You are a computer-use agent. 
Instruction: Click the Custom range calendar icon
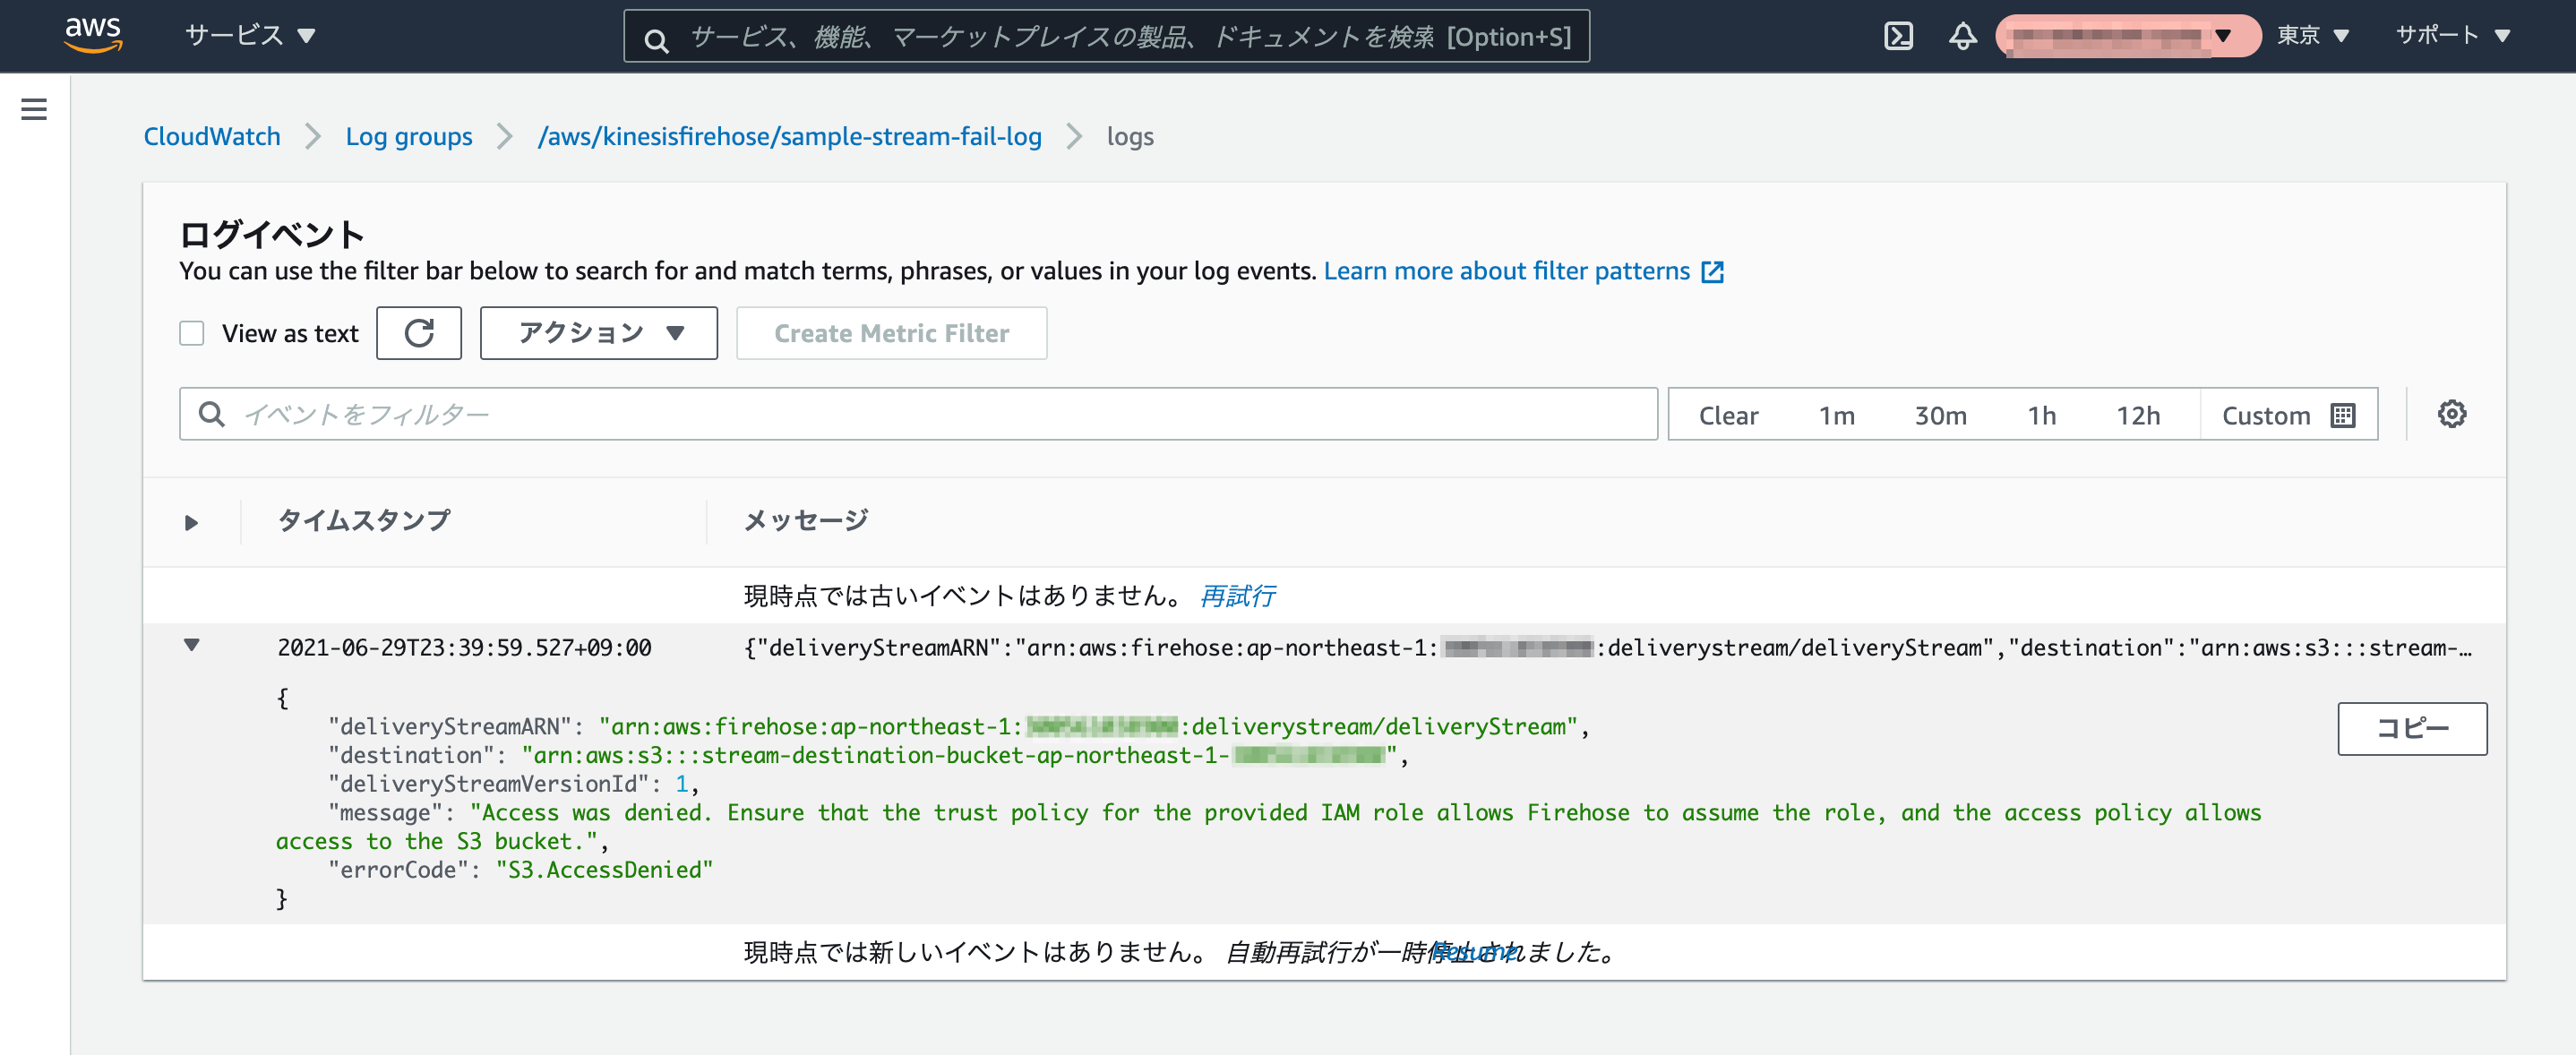point(2343,415)
